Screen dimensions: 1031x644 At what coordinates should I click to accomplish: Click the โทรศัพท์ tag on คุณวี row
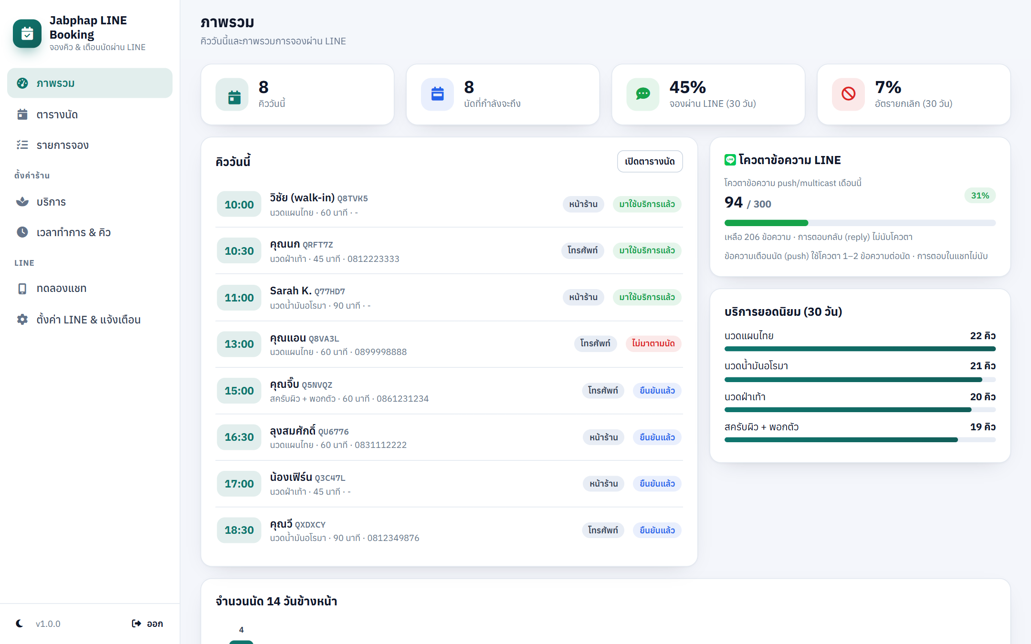(603, 530)
